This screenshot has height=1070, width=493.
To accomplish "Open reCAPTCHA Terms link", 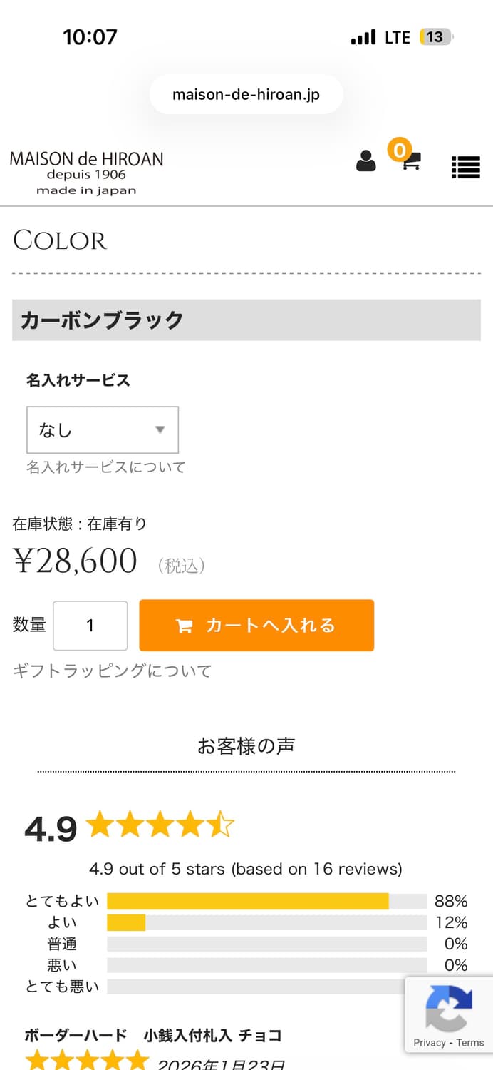I will click(470, 1043).
